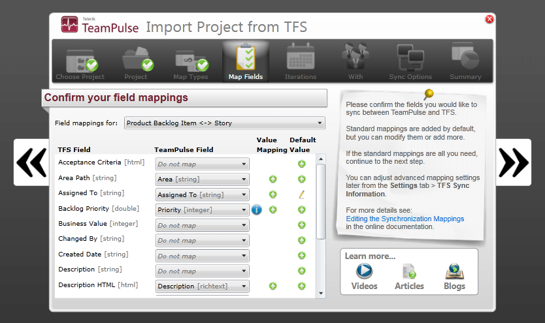Image resolution: width=545 pixels, height=323 pixels.
Task: Add default value for Changed By
Action: (302, 240)
